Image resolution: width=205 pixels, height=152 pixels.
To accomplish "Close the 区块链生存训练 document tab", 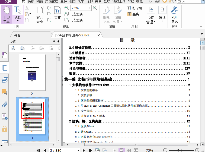I will pyautogui.click(x=99, y=35).
